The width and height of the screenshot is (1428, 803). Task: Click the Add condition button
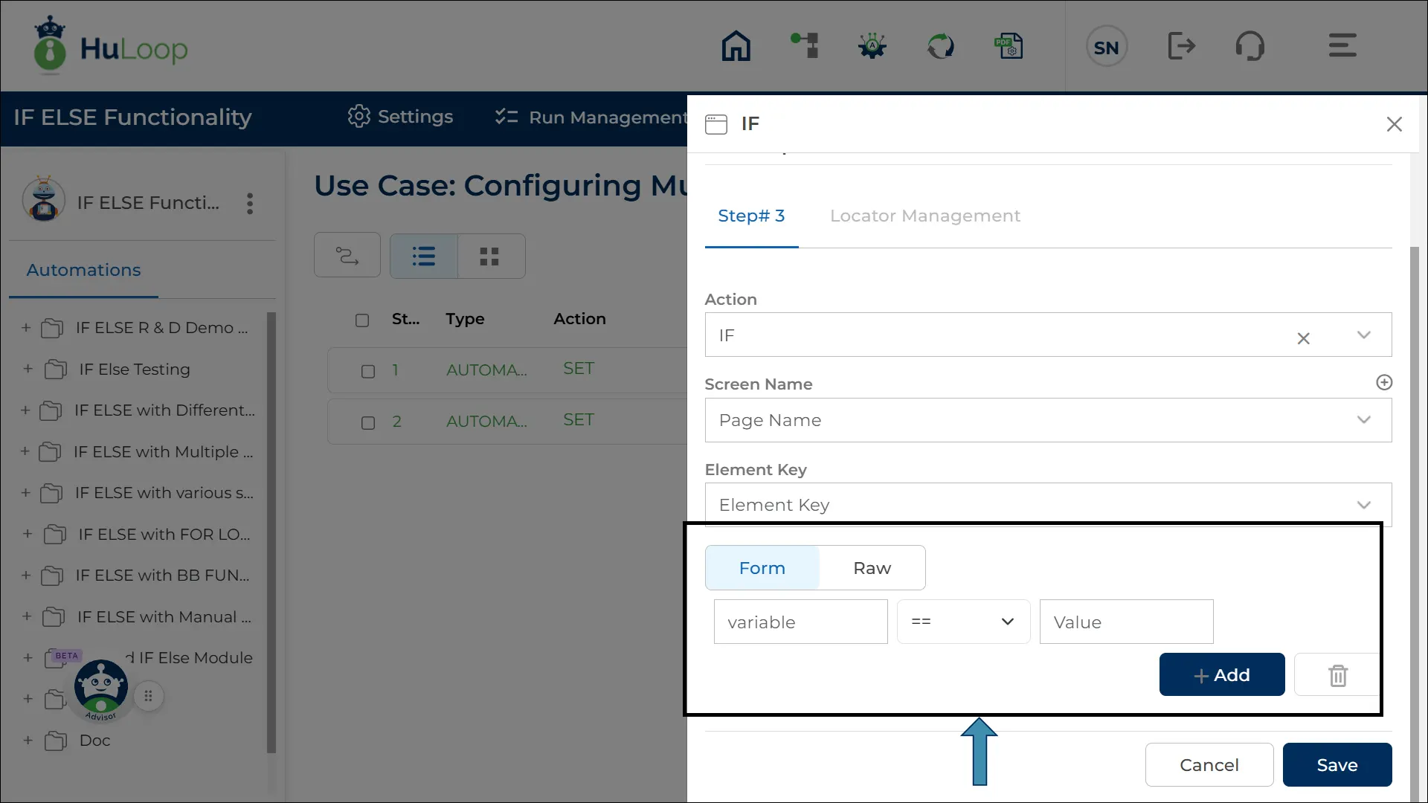pos(1221,675)
